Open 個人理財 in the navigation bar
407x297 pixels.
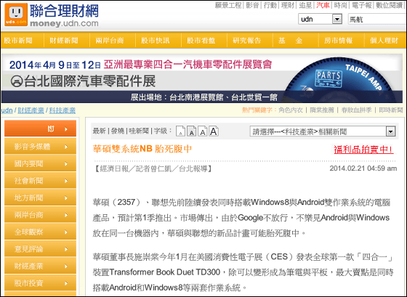pyautogui.click(x=384, y=41)
